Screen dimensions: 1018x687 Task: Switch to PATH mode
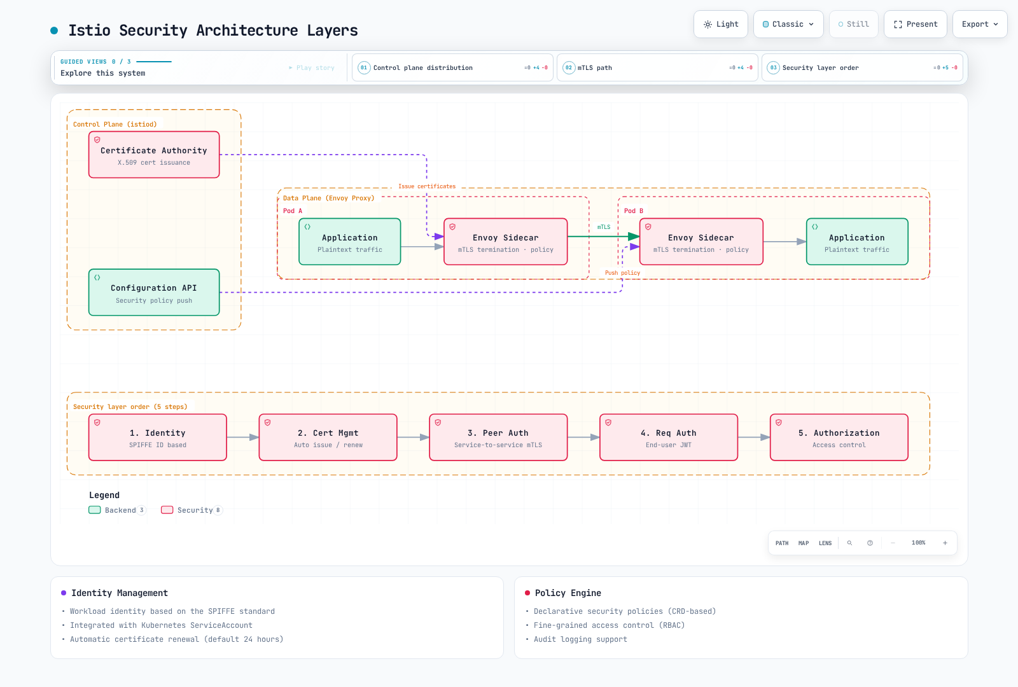(782, 543)
